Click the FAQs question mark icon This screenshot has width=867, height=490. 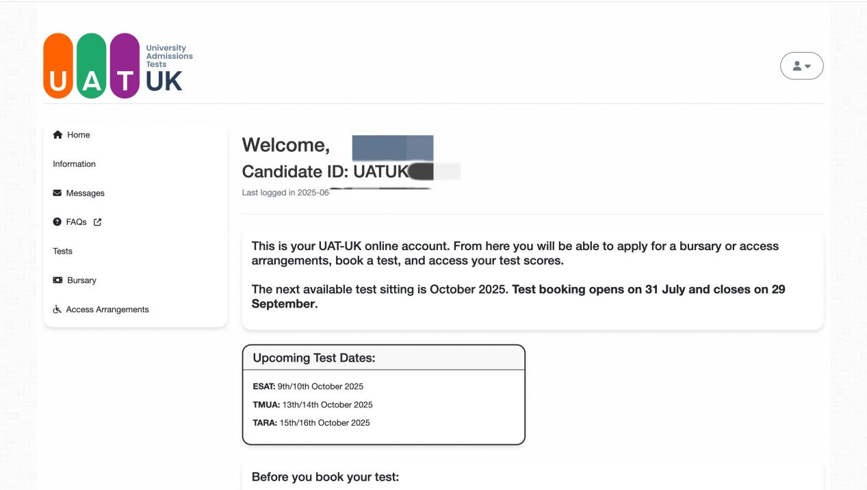pos(57,222)
